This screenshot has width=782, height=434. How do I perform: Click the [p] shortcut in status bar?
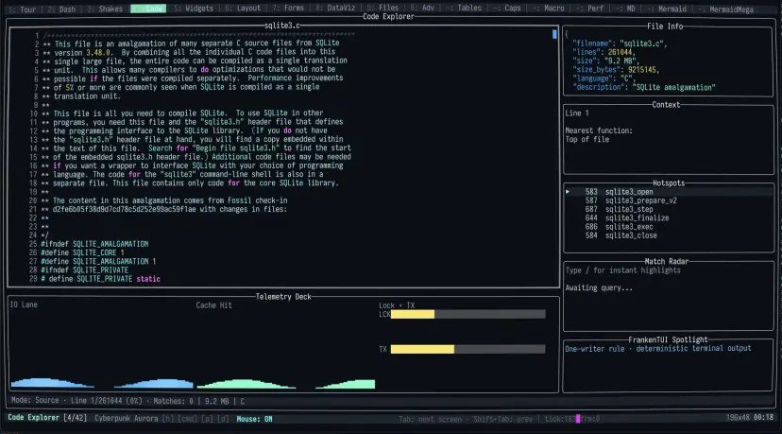pyautogui.click(x=207, y=419)
